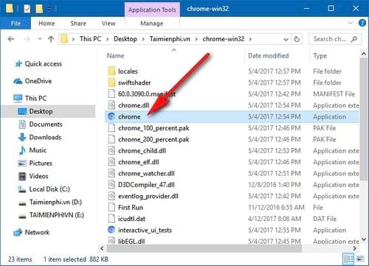
Task: Open the Quick Access Toolbar customize dropdown
Action: [x=49, y=9]
